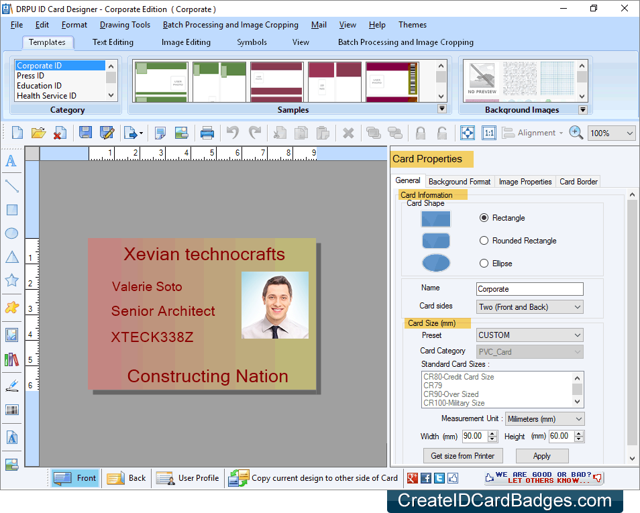Choose the first green sample template
This screenshot has height=513, width=640.
(x=162, y=82)
